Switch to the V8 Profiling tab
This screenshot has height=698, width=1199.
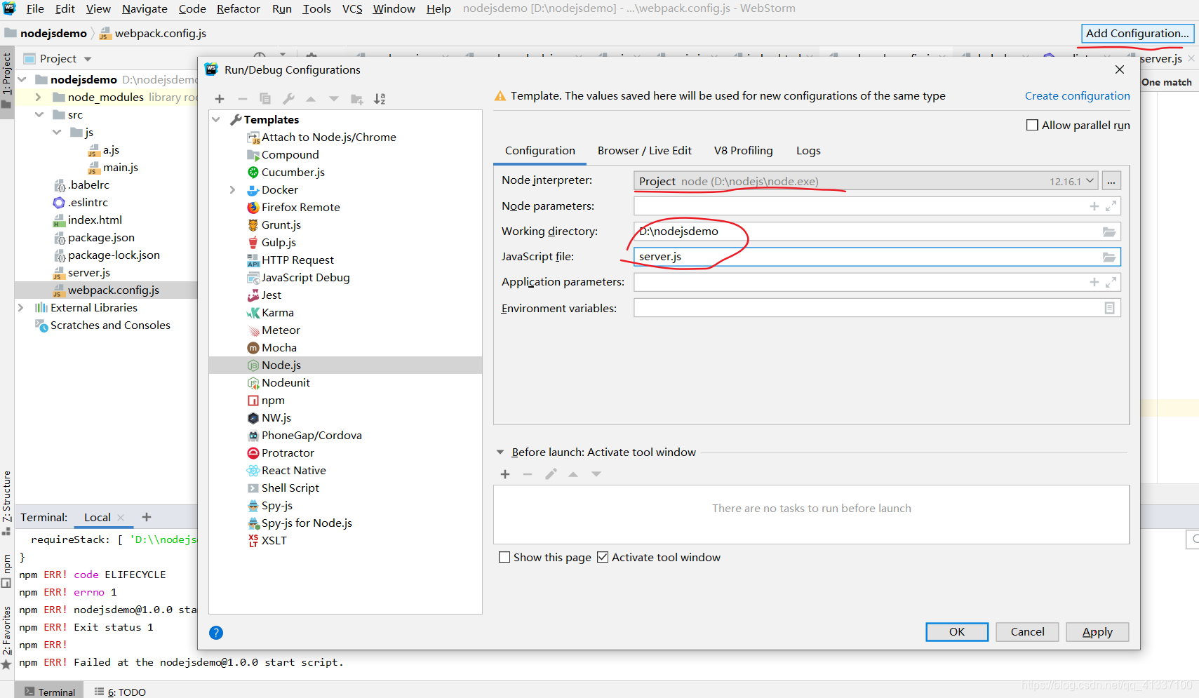[x=744, y=151]
